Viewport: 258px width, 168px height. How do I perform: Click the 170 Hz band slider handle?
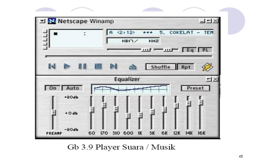[104, 105]
